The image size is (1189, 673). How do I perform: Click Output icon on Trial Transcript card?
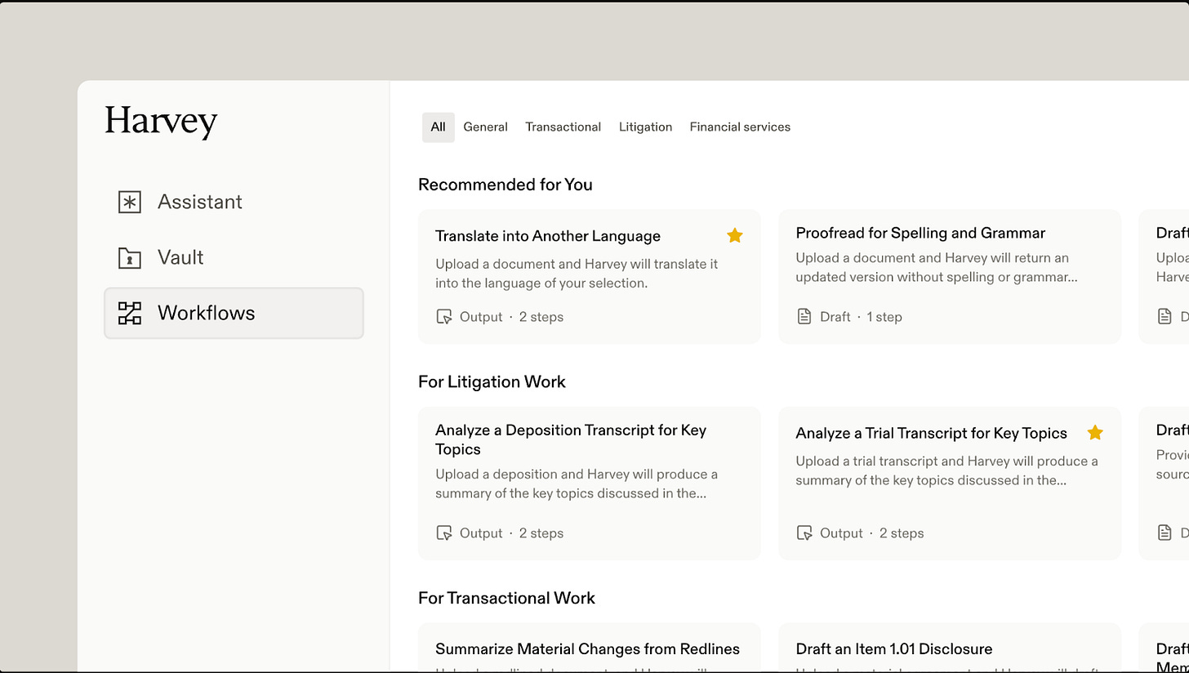804,533
